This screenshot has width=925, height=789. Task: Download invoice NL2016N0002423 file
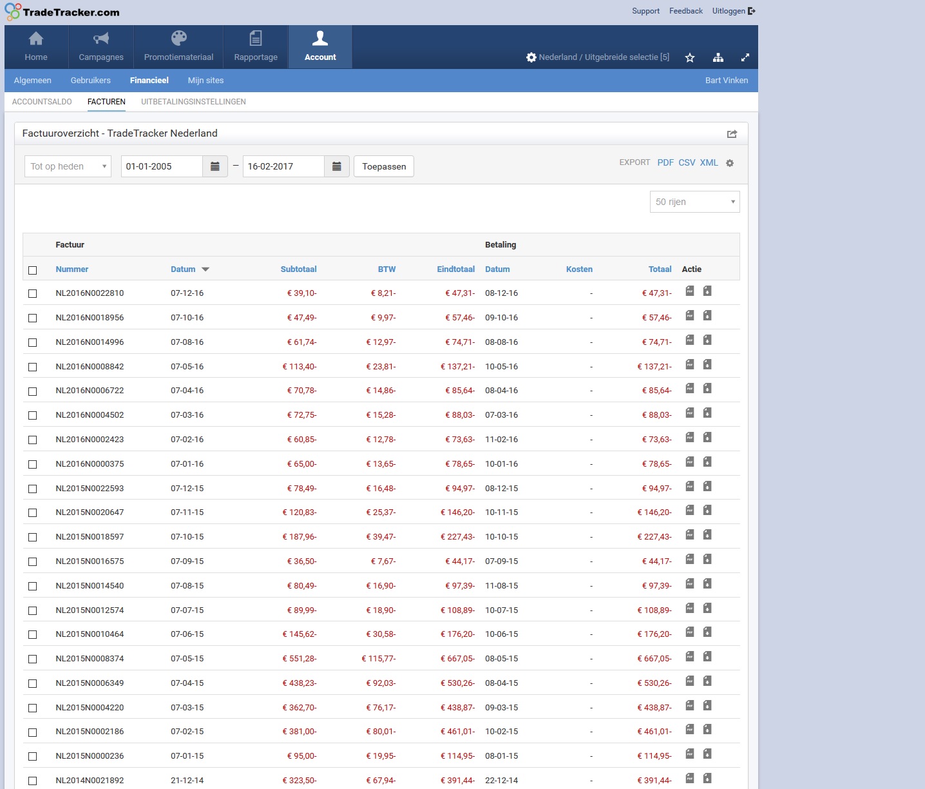point(707,438)
